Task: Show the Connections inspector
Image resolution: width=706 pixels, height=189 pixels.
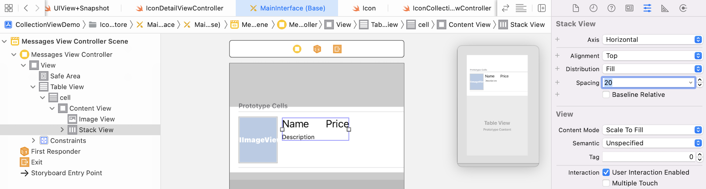Action: point(683,8)
